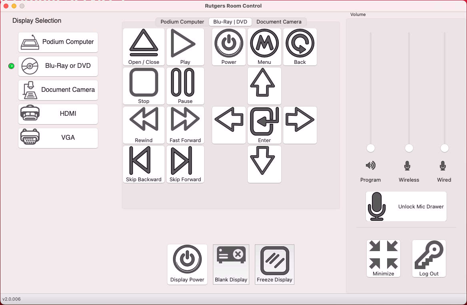Click Unlock Mic Drawer
The height and width of the screenshot is (305, 467).
click(406, 206)
